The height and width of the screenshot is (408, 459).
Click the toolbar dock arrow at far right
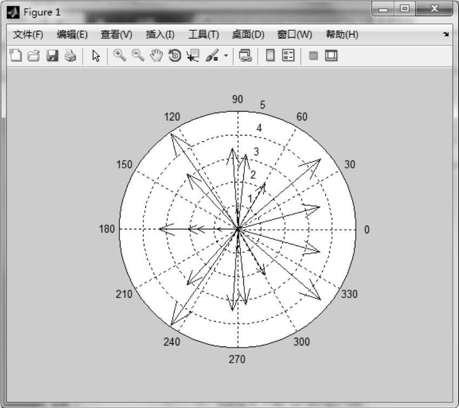click(x=446, y=35)
